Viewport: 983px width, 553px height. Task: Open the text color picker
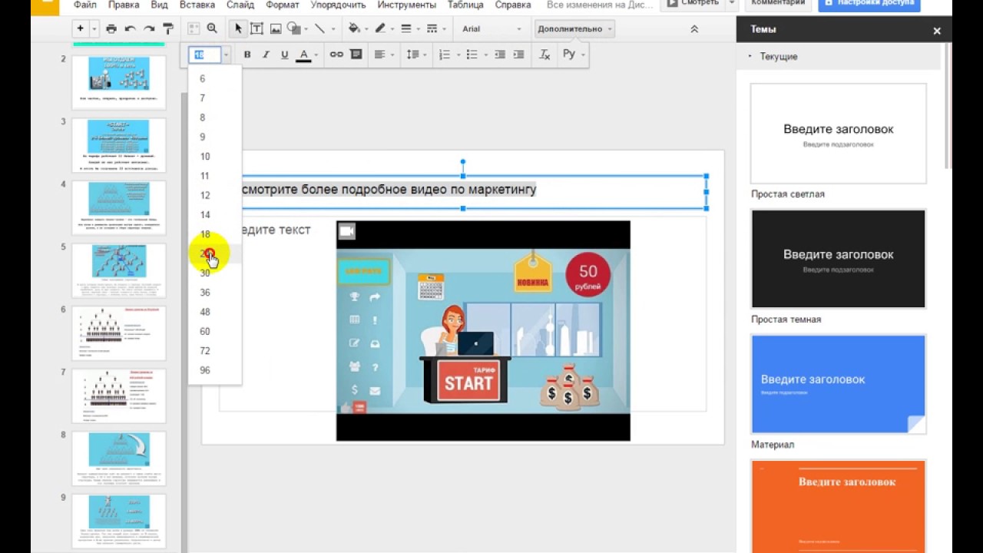304,55
